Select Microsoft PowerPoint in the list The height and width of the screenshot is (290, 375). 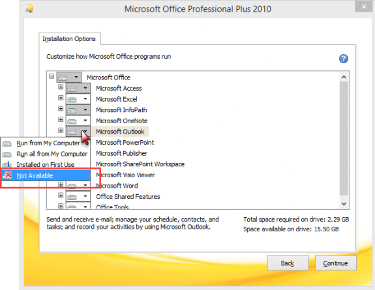(x=125, y=143)
